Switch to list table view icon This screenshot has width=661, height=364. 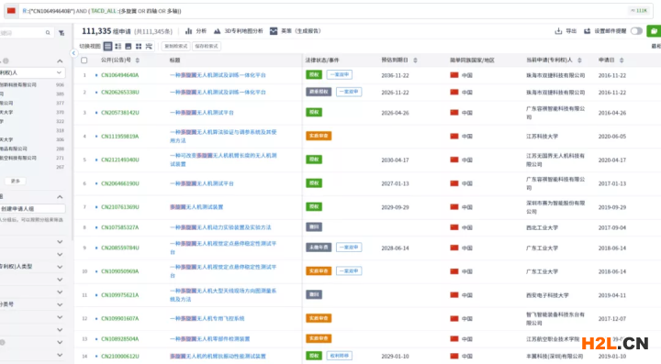(x=108, y=46)
